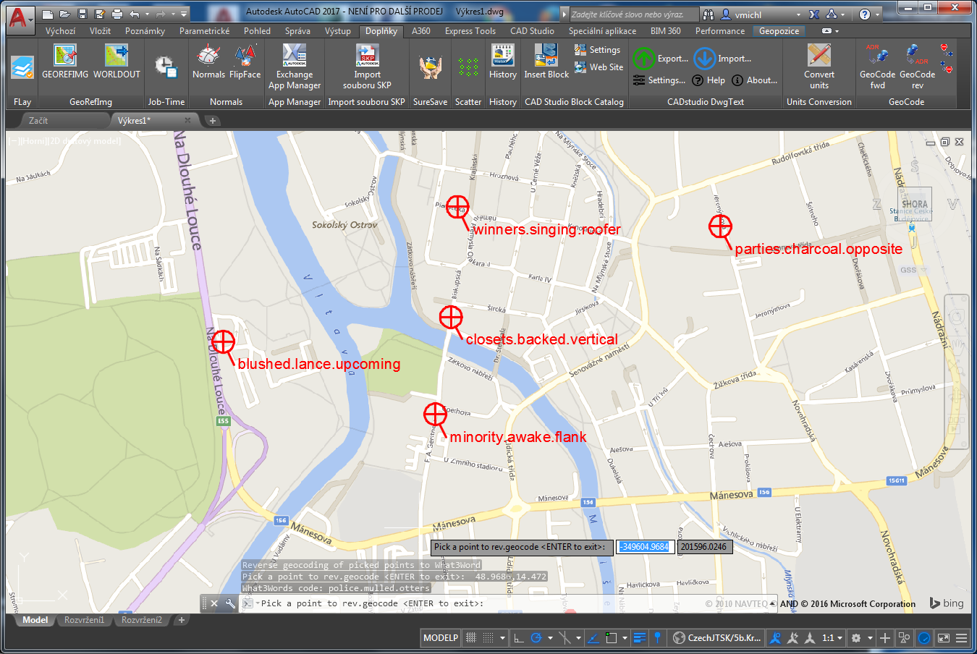Create a new drawing from Quick Access toolbar

pyautogui.click(x=48, y=14)
